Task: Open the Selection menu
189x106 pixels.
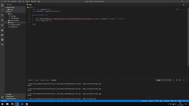Action: coord(14,1)
